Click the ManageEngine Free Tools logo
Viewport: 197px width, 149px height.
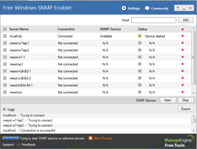pyautogui.click(x=179, y=141)
